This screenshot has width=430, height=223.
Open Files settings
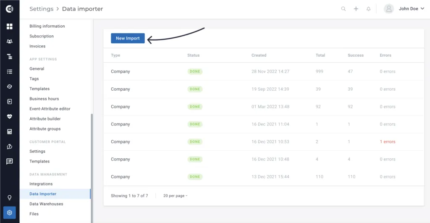[34, 214]
